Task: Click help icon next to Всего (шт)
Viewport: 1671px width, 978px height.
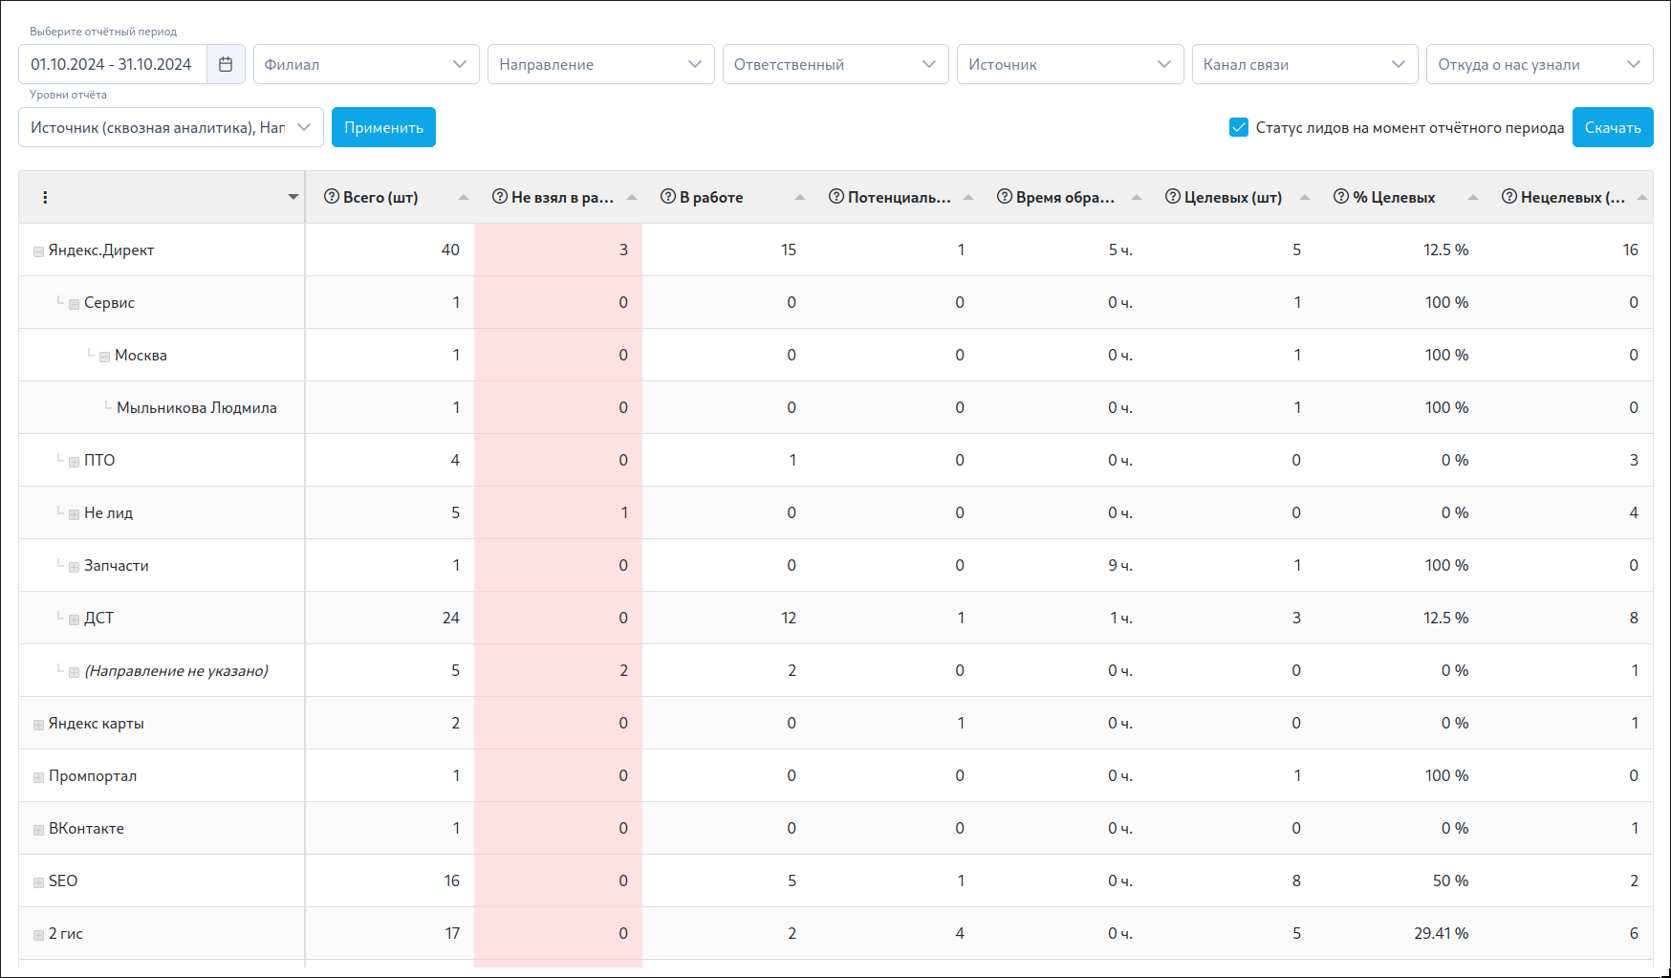Action: pyautogui.click(x=332, y=197)
